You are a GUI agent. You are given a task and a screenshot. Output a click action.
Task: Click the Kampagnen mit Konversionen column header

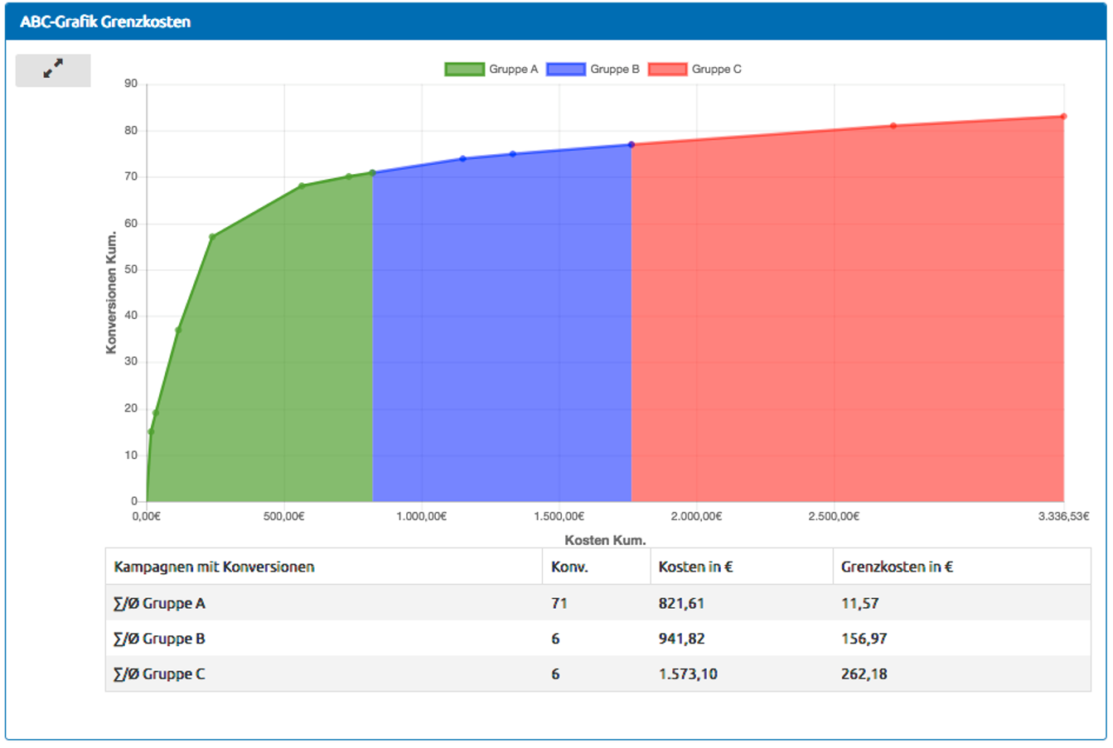pyautogui.click(x=214, y=567)
